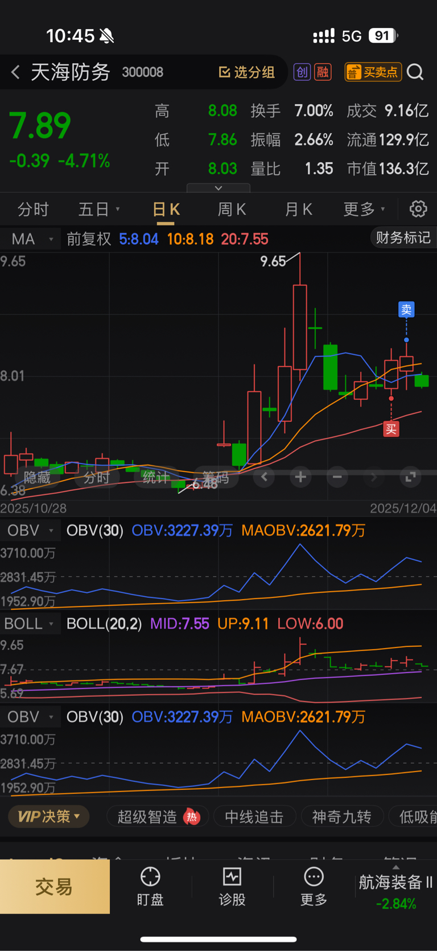Tap 统计 in the chart toolbar
Viewport: 437px width, 951px height.
[x=156, y=477]
